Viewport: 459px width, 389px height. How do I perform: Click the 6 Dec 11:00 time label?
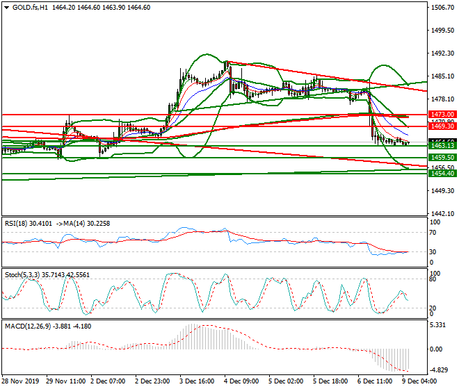pos(375,381)
